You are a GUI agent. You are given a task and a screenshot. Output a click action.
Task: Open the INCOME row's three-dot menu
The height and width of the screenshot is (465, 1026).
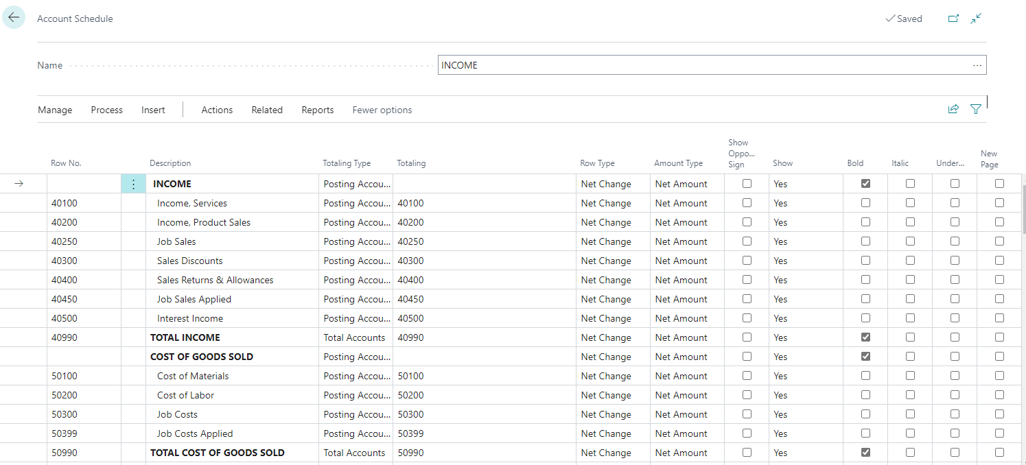pyautogui.click(x=133, y=184)
